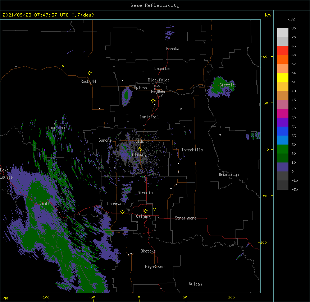The image size is (310, 302).
Task: Select the magenta 39-42 dBZ swatch
Action: [283, 113]
